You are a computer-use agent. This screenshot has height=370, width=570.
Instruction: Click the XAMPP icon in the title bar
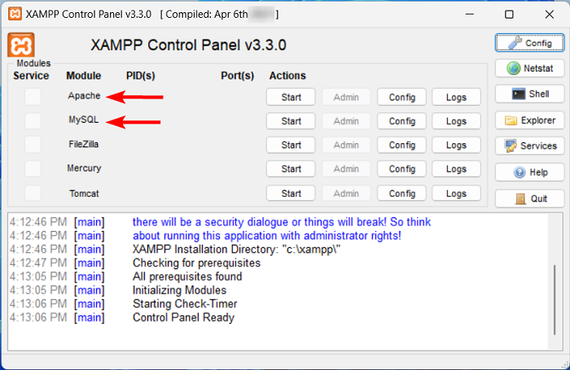pyautogui.click(x=15, y=14)
